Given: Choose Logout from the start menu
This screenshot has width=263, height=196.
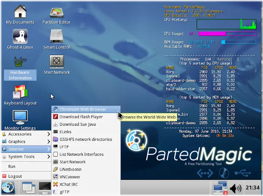Looking at the screenshot, I should coord(26,176).
